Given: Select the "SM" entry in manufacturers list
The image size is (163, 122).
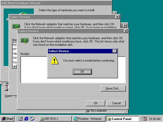Looking at the screenshot, I should point(15,58).
